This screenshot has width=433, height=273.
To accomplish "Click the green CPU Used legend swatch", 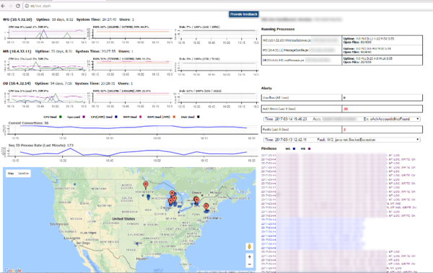I will click(x=61, y=117).
